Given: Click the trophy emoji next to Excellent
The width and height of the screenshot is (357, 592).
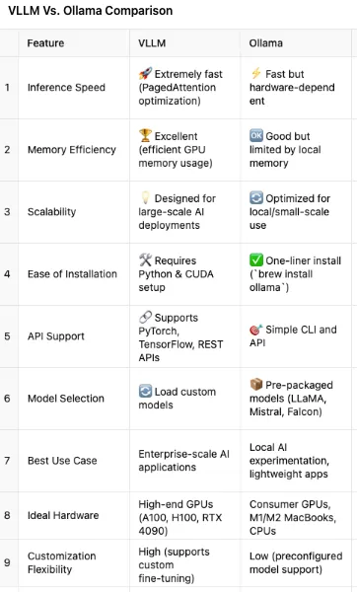Looking at the screenshot, I should [x=145, y=135].
